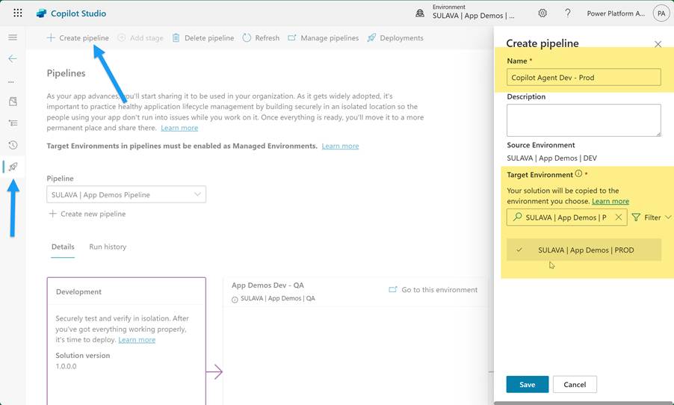Image resolution: width=674 pixels, height=405 pixels.
Task: Select SULAVA | App Demos | PROD option
Action: (x=585, y=250)
